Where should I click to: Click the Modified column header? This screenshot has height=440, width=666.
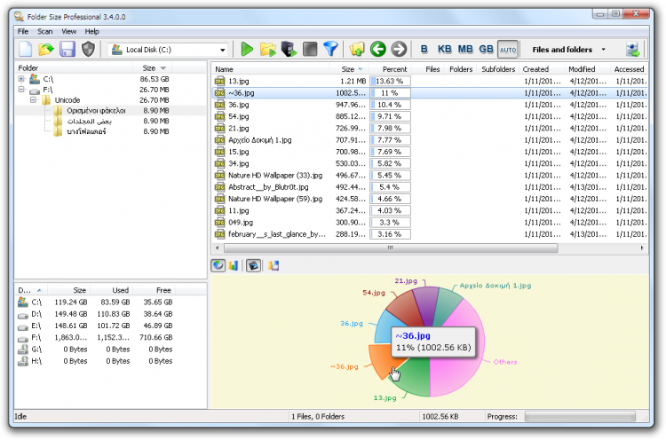[582, 69]
